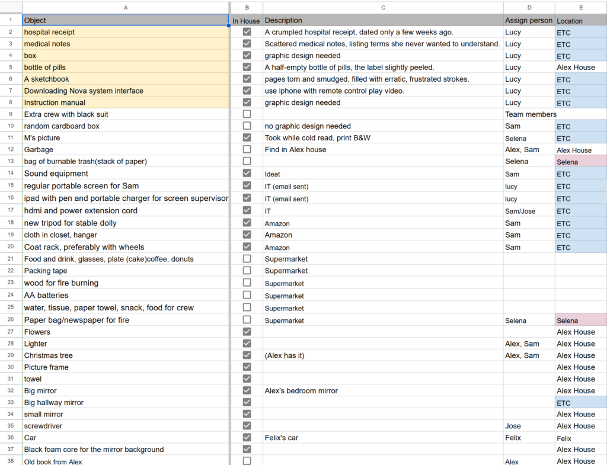Screen dimensions: 607x465
Task: Click description 'Took while cold read, print B&W'
Action: click(x=383, y=137)
